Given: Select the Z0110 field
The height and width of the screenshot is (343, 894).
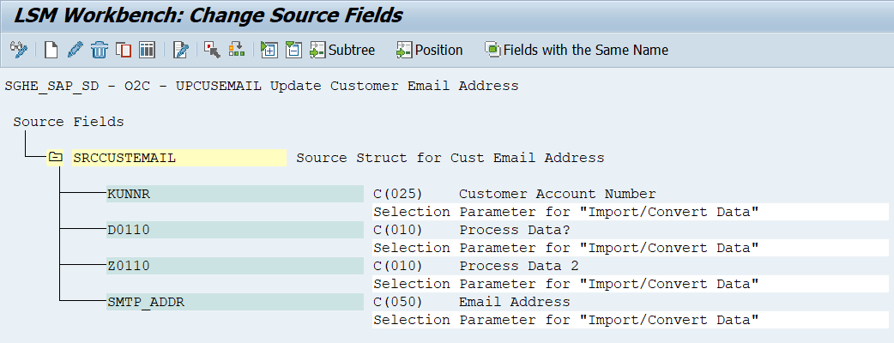Looking at the screenshot, I should [x=235, y=266].
